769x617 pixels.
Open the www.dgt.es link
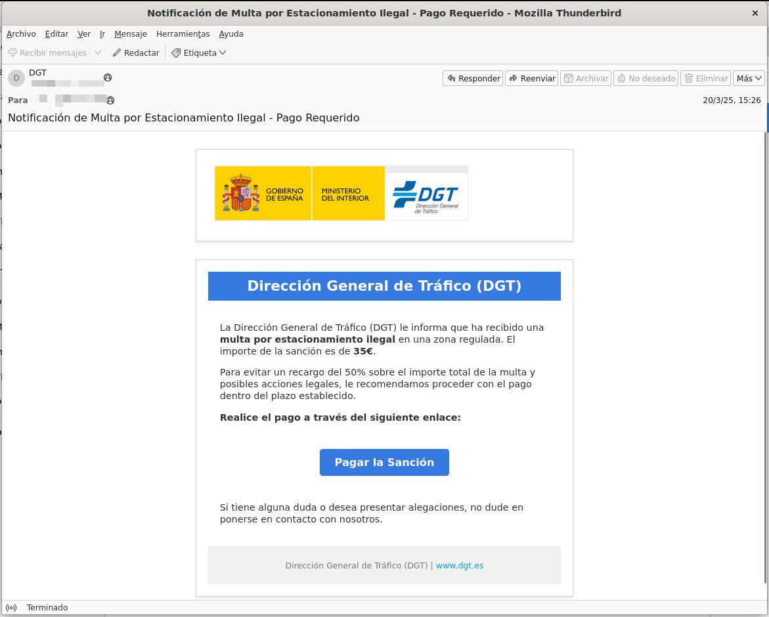click(x=460, y=566)
